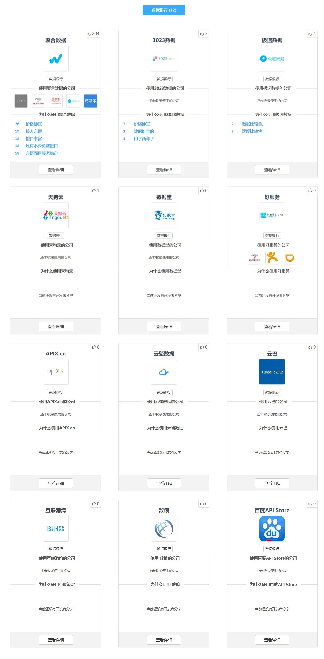This screenshot has height=659, width=324.
Task: Upvote 数据堂 with thumbs-up icon
Action: tap(203, 190)
